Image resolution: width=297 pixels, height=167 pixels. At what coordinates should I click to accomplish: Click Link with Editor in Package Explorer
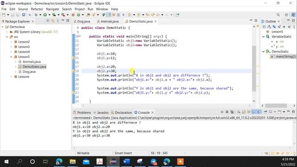point(53,21)
